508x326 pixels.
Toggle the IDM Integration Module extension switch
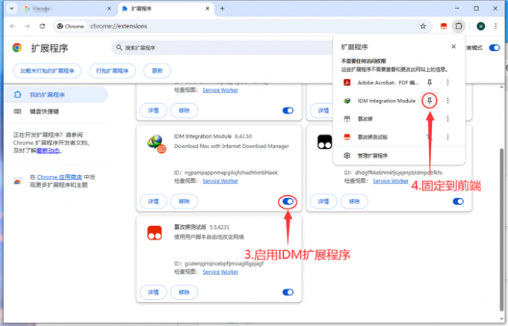coord(288,202)
